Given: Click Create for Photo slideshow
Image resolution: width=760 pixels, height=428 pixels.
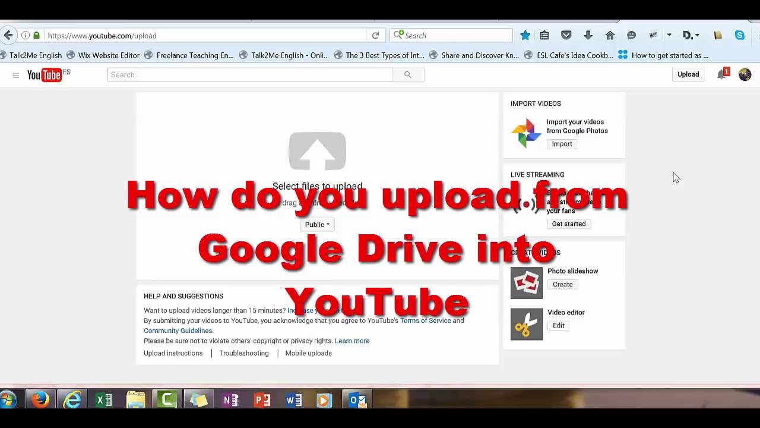Looking at the screenshot, I should pyautogui.click(x=563, y=284).
